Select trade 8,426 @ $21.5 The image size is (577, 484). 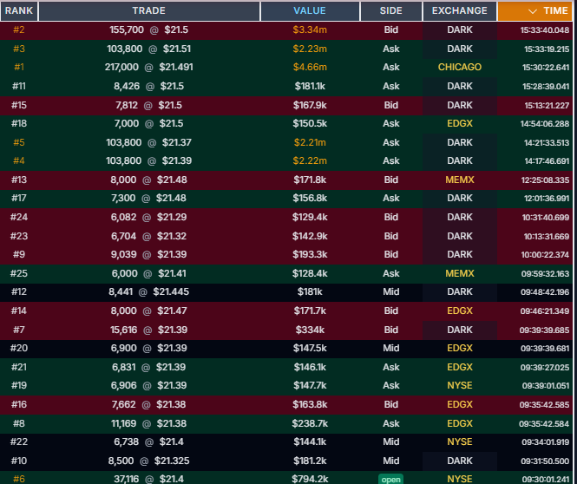(149, 86)
